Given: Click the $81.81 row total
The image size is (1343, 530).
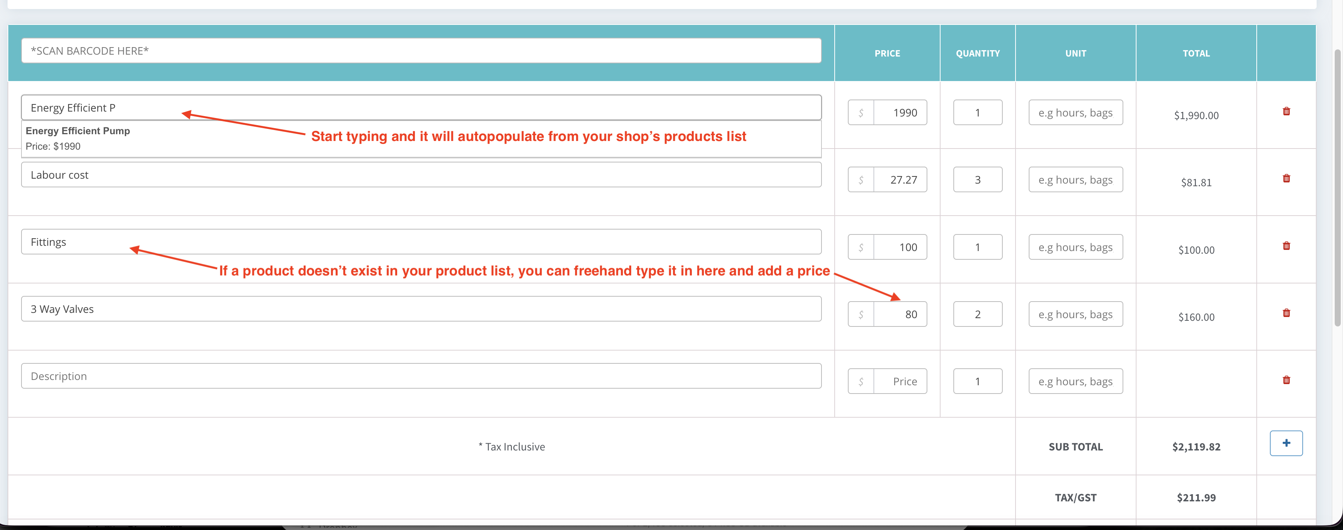Looking at the screenshot, I should coord(1196,182).
